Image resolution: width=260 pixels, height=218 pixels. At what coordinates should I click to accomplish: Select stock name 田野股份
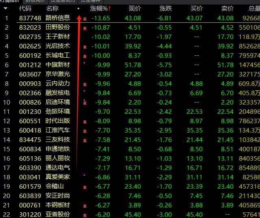pyautogui.click(x=58, y=27)
